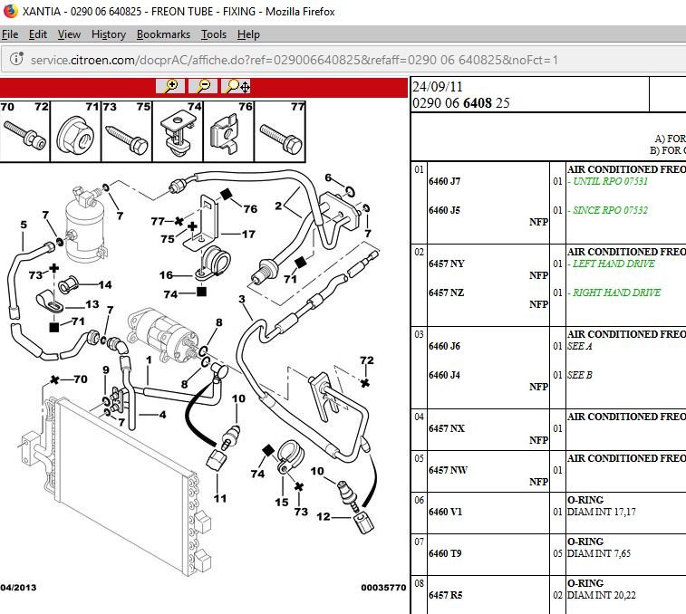The width and height of the screenshot is (686, 614).
Task: Click diagram callout number 3 pipe
Action: (242, 299)
